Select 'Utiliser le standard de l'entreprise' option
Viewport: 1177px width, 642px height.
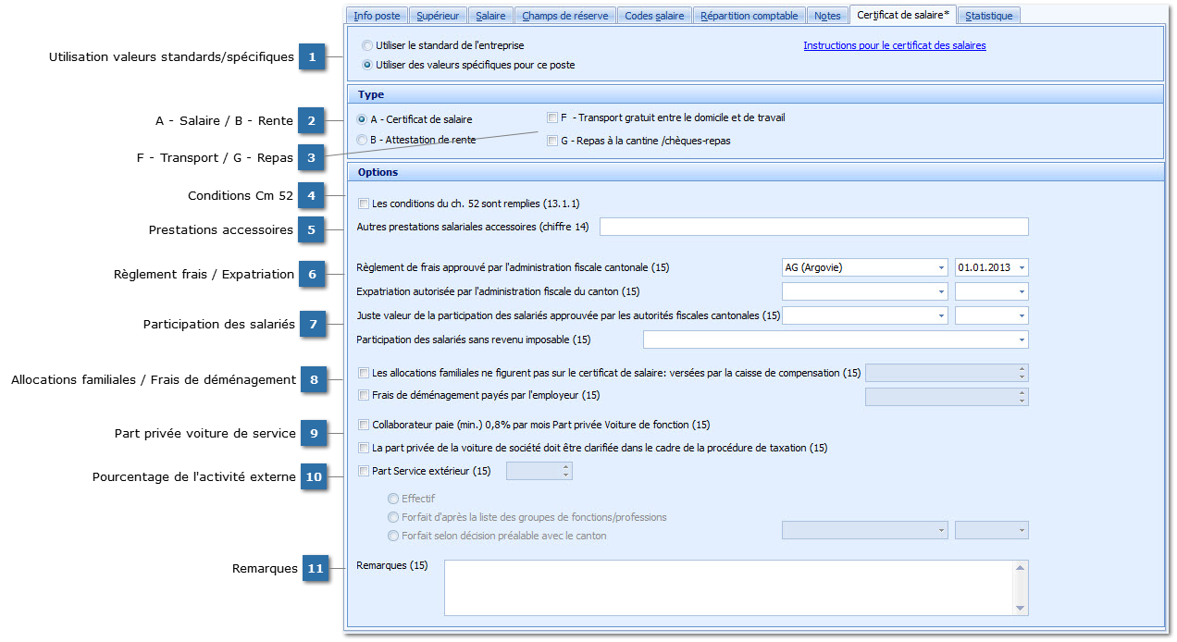(x=368, y=45)
